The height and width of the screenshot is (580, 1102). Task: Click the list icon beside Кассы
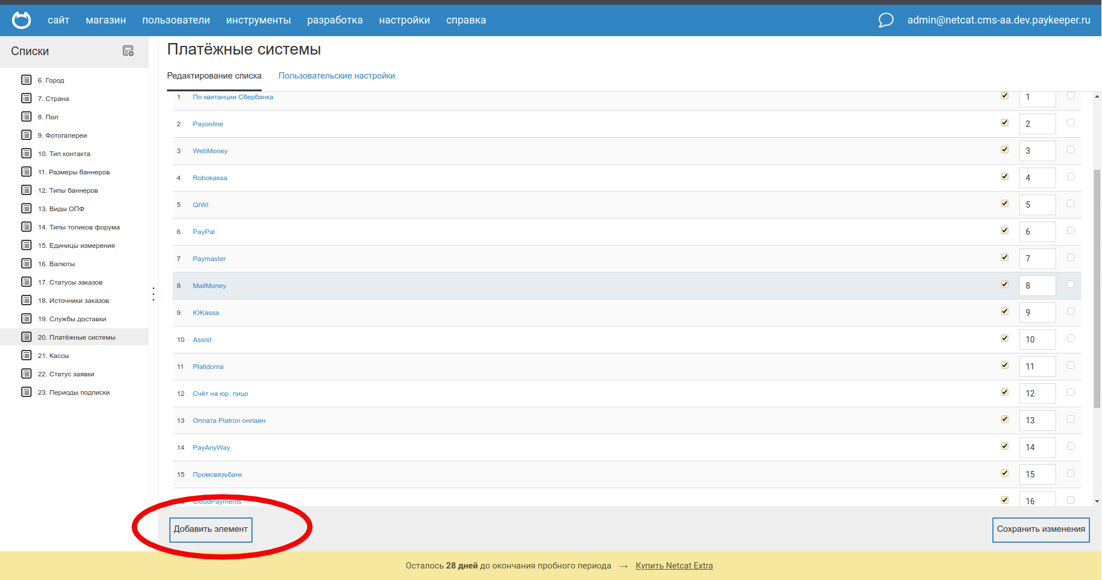tap(26, 356)
